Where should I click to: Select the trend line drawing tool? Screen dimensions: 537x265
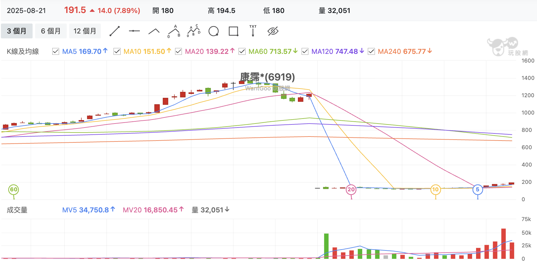coord(115,31)
